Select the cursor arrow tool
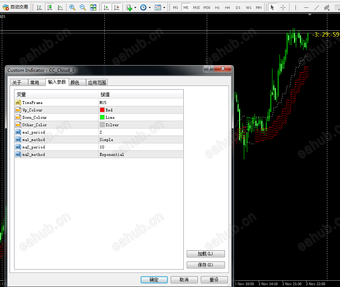 pos(272,7)
